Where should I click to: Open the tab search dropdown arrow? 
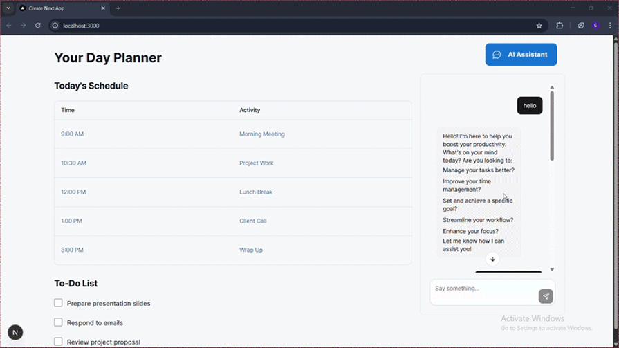(8, 8)
